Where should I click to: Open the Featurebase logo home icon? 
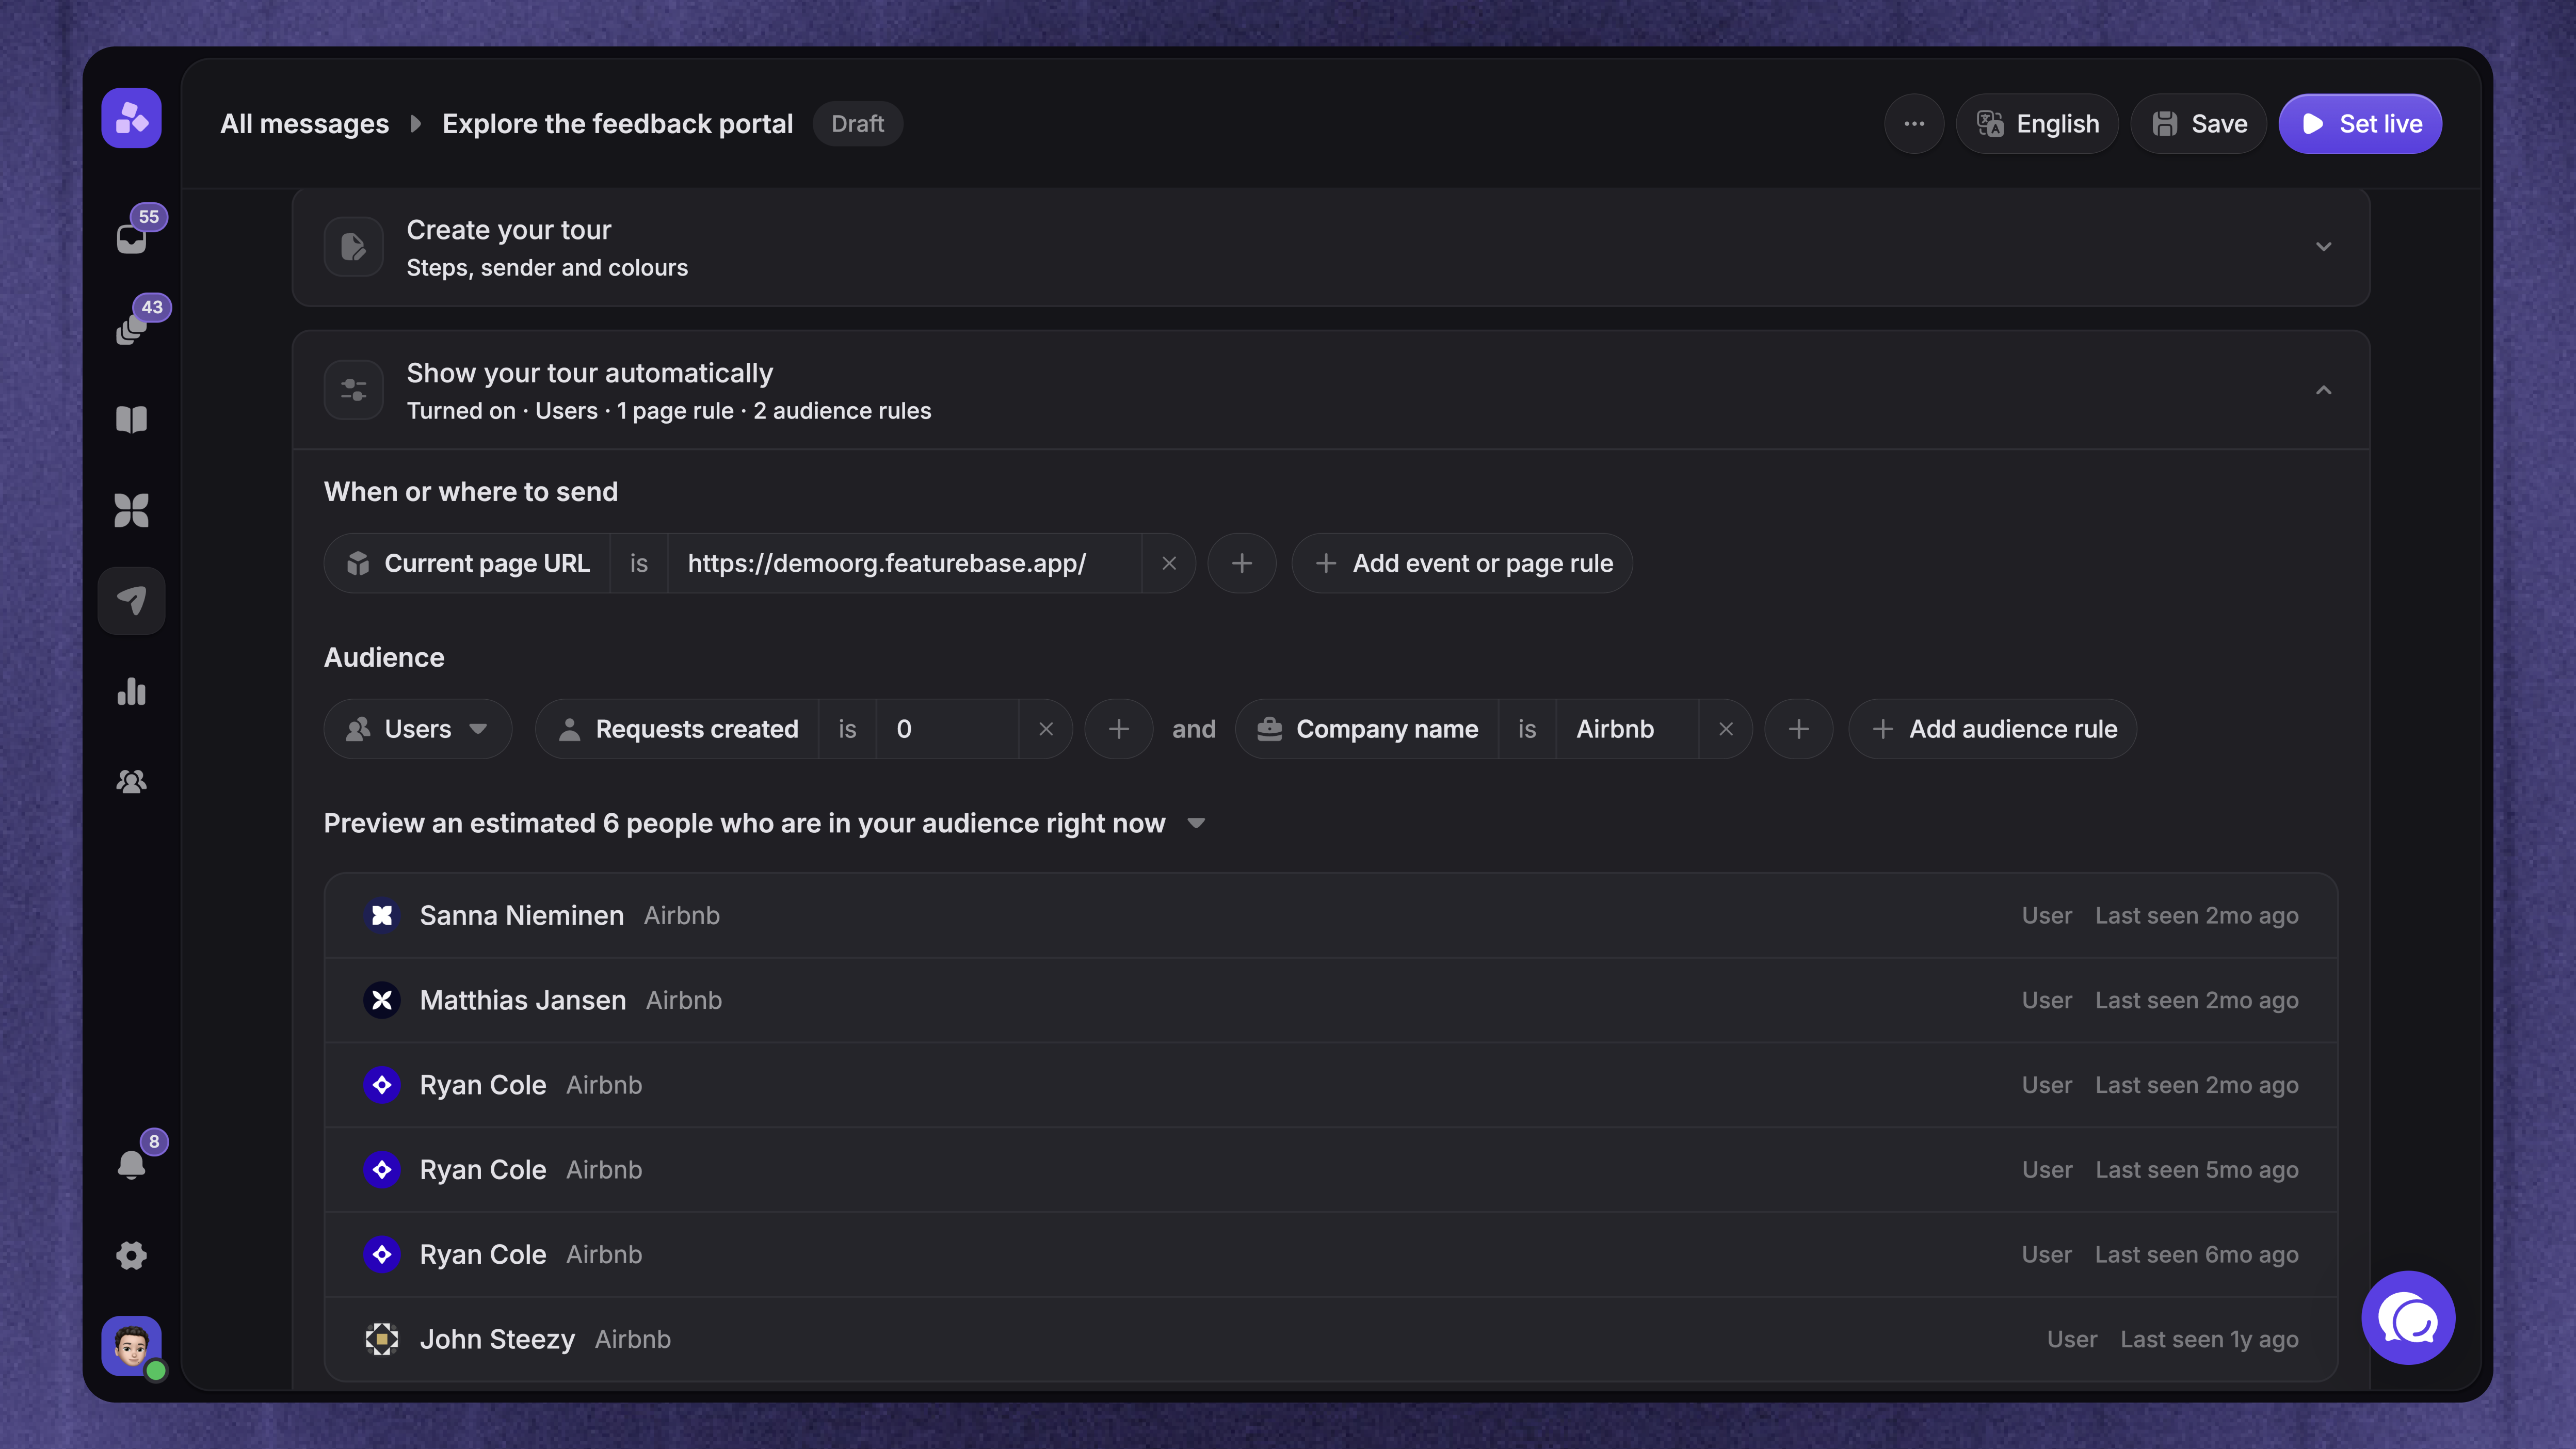131,118
